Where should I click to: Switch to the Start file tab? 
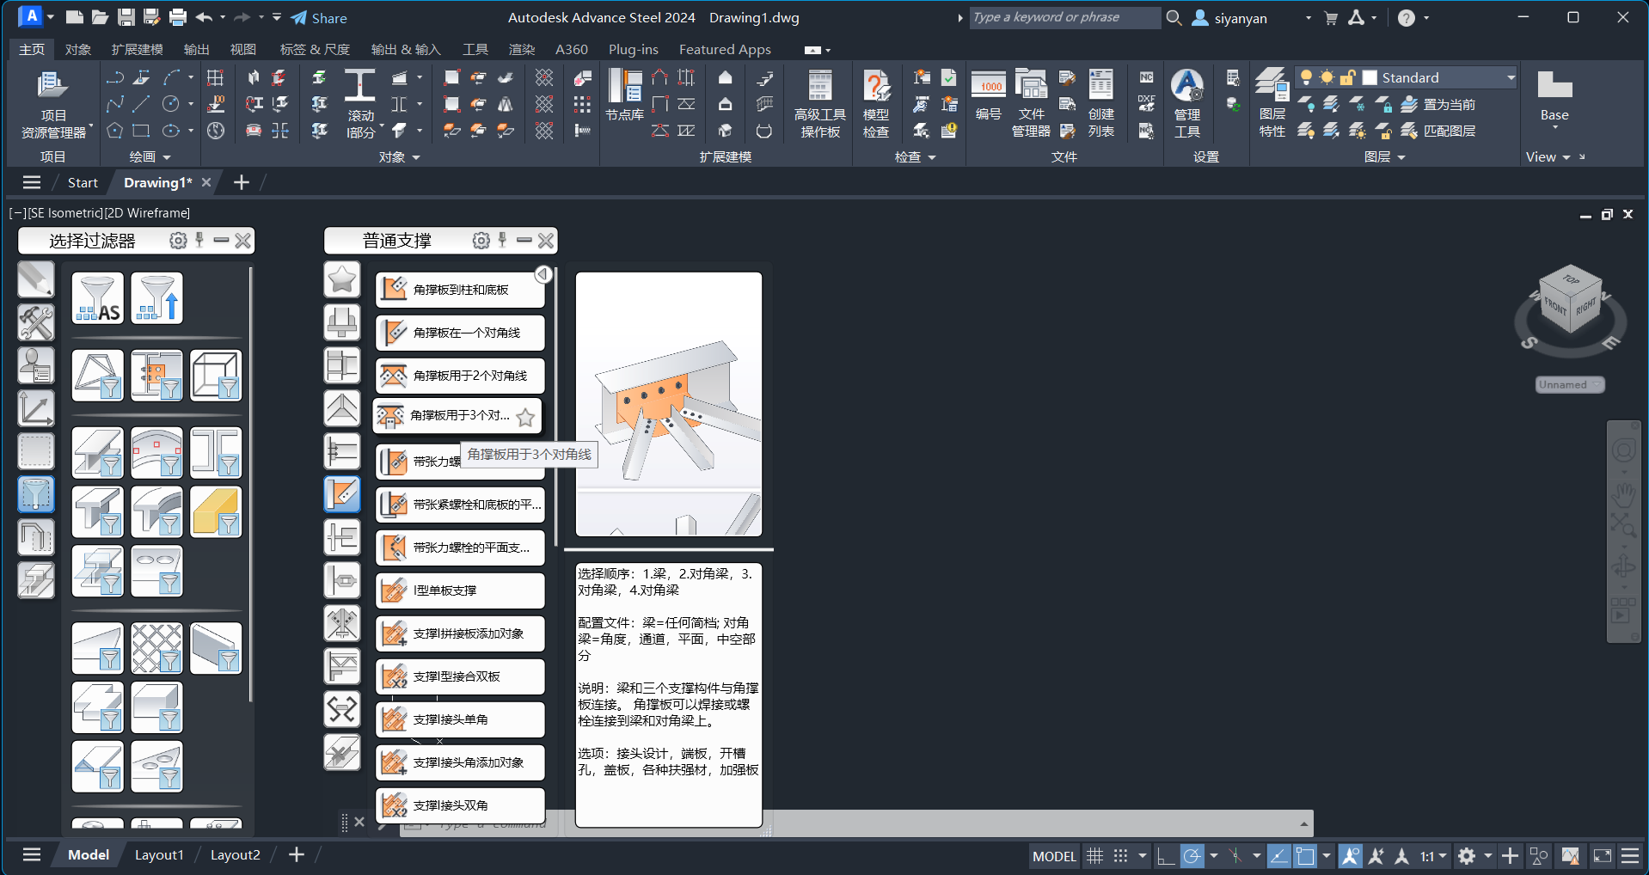[83, 182]
